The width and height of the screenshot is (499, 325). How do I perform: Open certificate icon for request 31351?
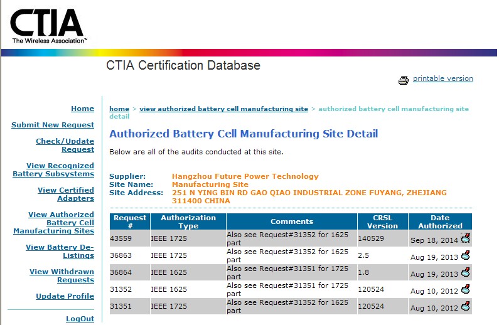[466, 306]
